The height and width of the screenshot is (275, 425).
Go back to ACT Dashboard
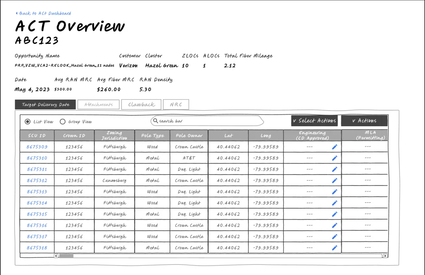(x=43, y=13)
